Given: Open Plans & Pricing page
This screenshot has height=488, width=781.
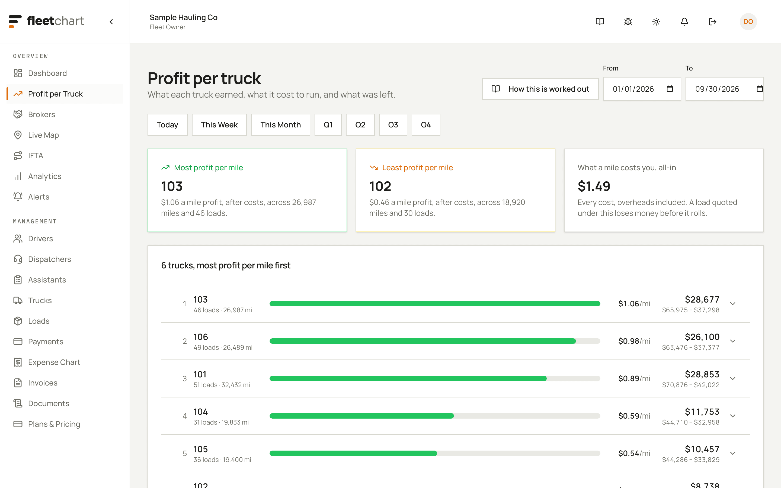Looking at the screenshot, I should coord(65,424).
